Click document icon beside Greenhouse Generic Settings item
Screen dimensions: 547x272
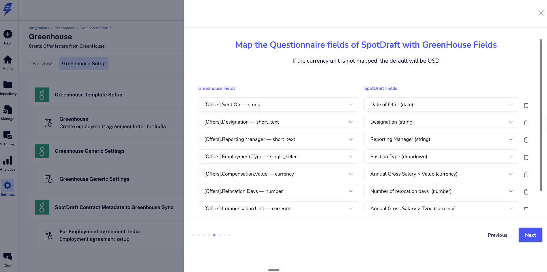(x=48, y=179)
